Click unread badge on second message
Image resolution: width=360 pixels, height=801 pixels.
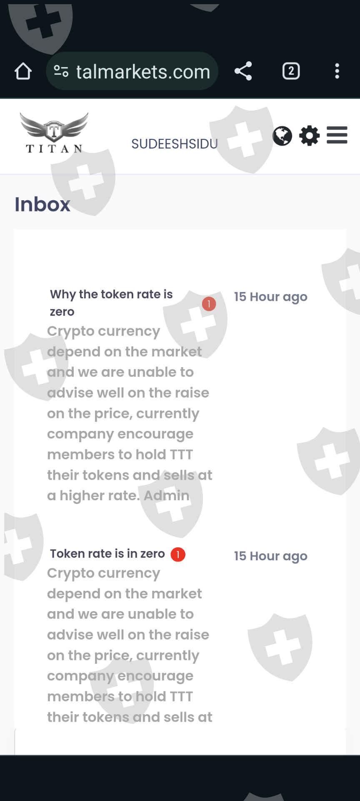click(178, 554)
